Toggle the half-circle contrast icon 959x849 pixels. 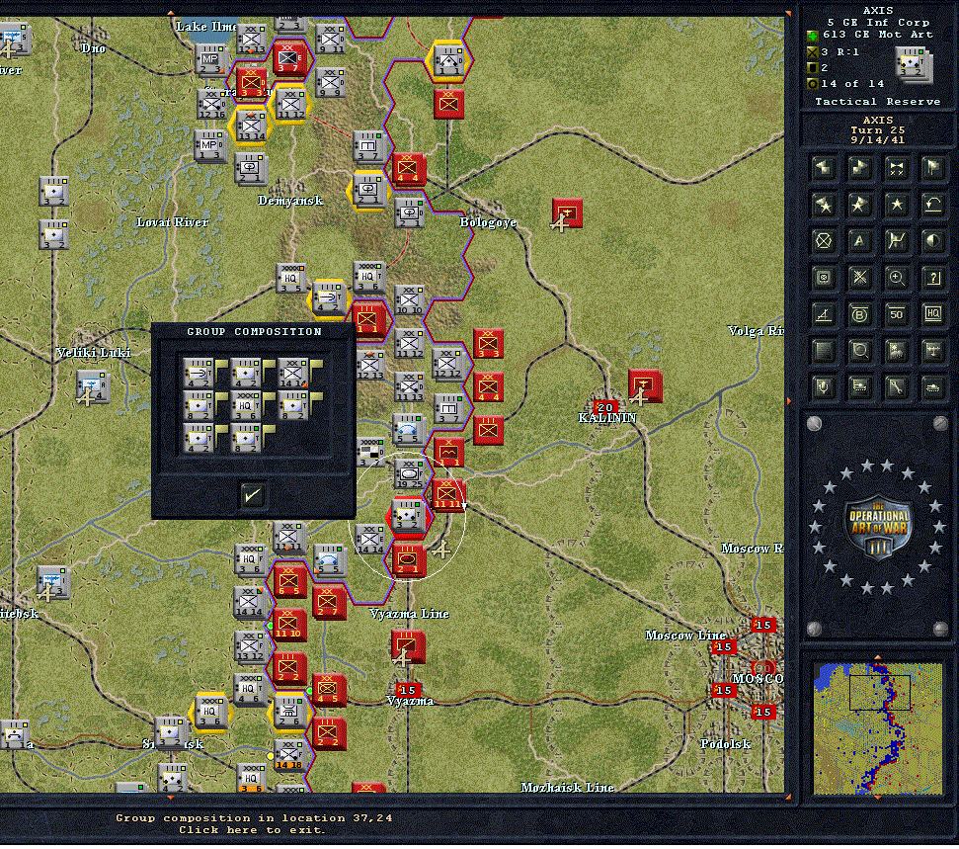pyautogui.click(x=933, y=241)
